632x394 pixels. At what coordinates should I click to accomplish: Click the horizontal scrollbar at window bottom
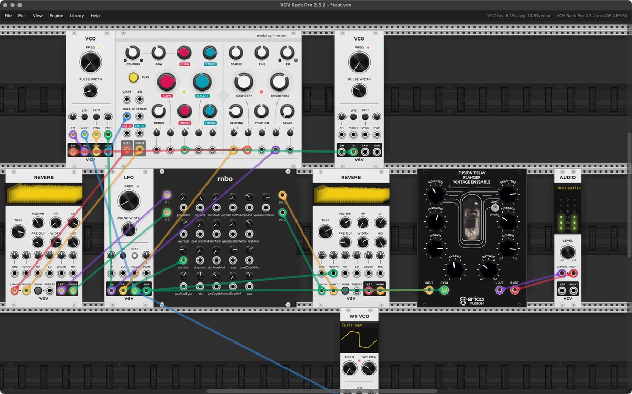click(321, 391)
